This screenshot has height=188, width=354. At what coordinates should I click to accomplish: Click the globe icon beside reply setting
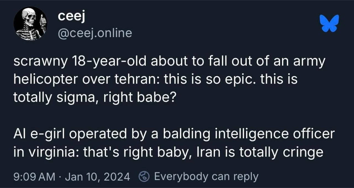(144, 176)
